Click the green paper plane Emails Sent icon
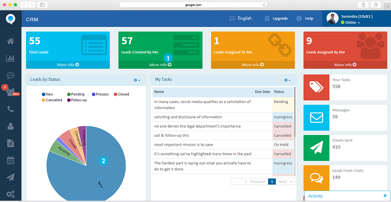The image size is (391, 202). [x=316, y=148]
